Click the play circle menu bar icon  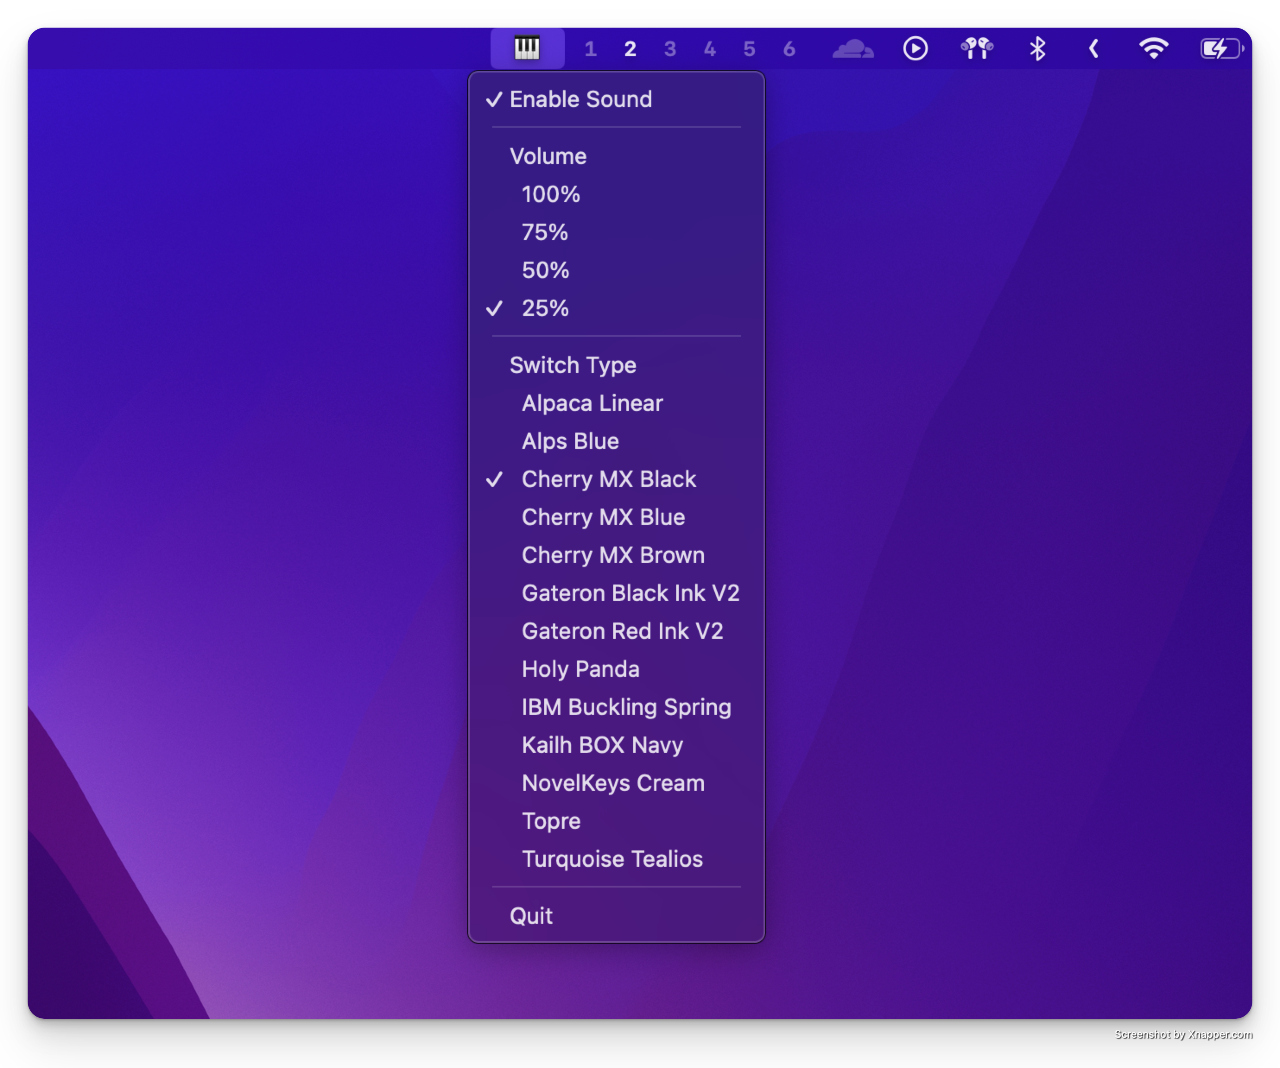[915, 48]
